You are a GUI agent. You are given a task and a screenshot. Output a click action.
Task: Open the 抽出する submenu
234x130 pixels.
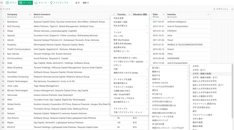(x=169, y=75)
